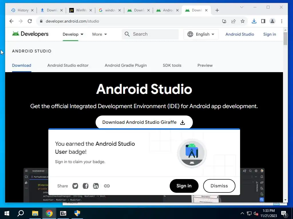The image size is (293, 219).
Task: Open the Chrome three-dot menu
Action: (x=282, y=21)
